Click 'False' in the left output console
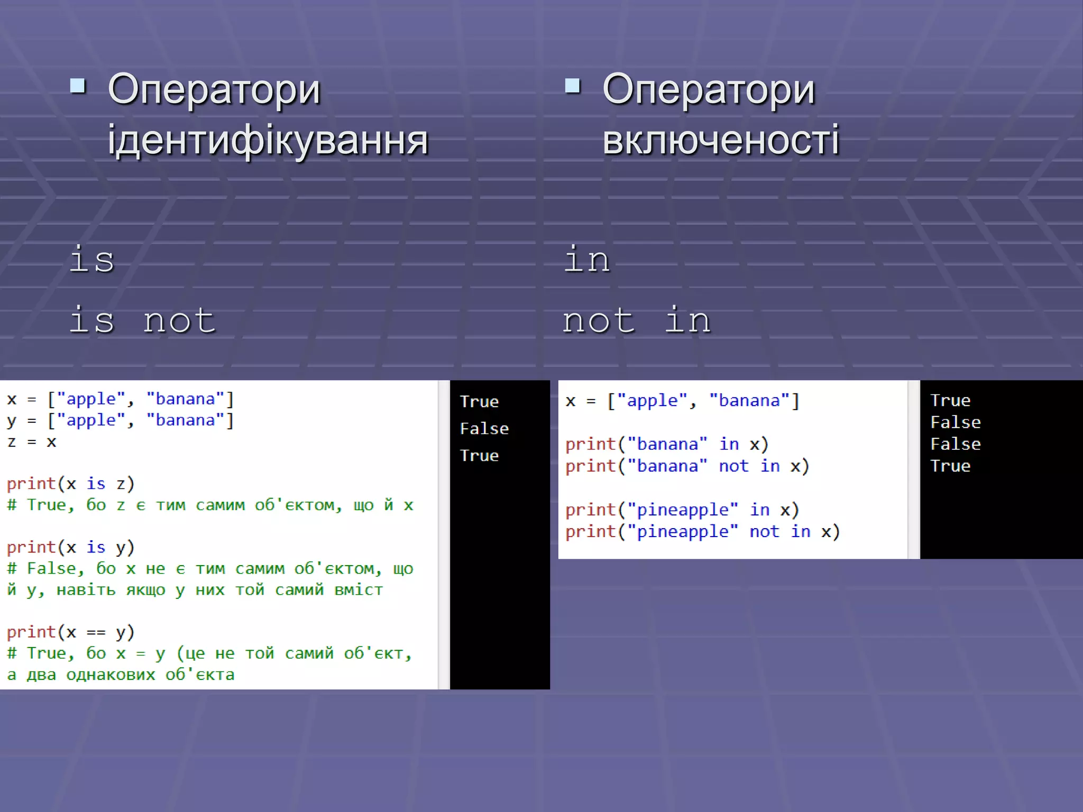 tap(484, 428)
